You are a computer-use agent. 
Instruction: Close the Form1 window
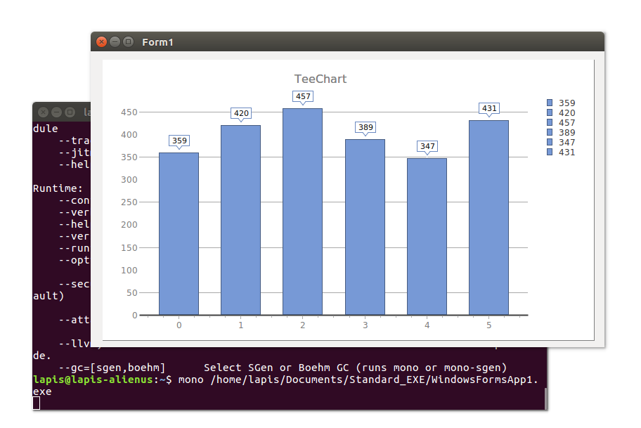pyautogui.click(x=101, y=41)
